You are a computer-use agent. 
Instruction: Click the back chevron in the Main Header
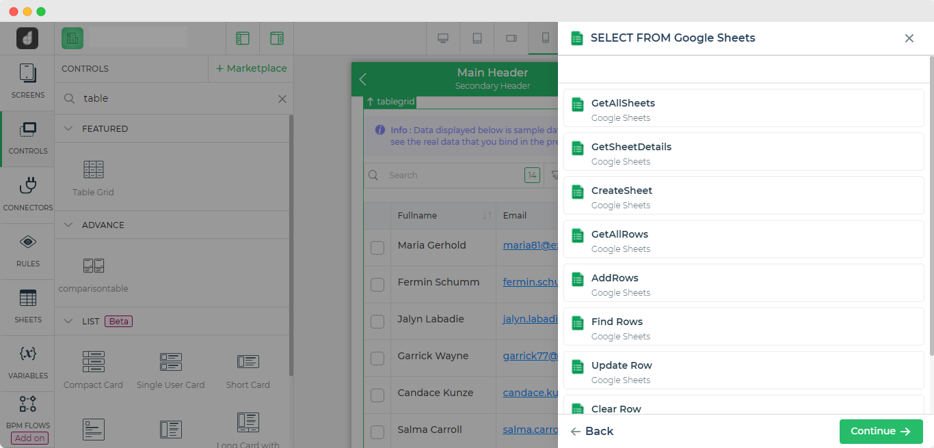tap(363, 79)
